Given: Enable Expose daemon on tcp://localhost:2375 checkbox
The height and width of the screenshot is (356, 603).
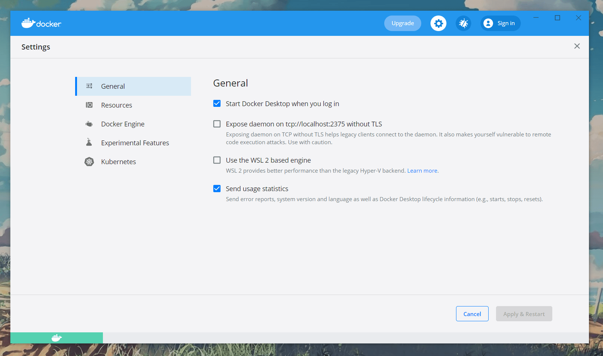Looking at the screenshot, I should [217, 124].
